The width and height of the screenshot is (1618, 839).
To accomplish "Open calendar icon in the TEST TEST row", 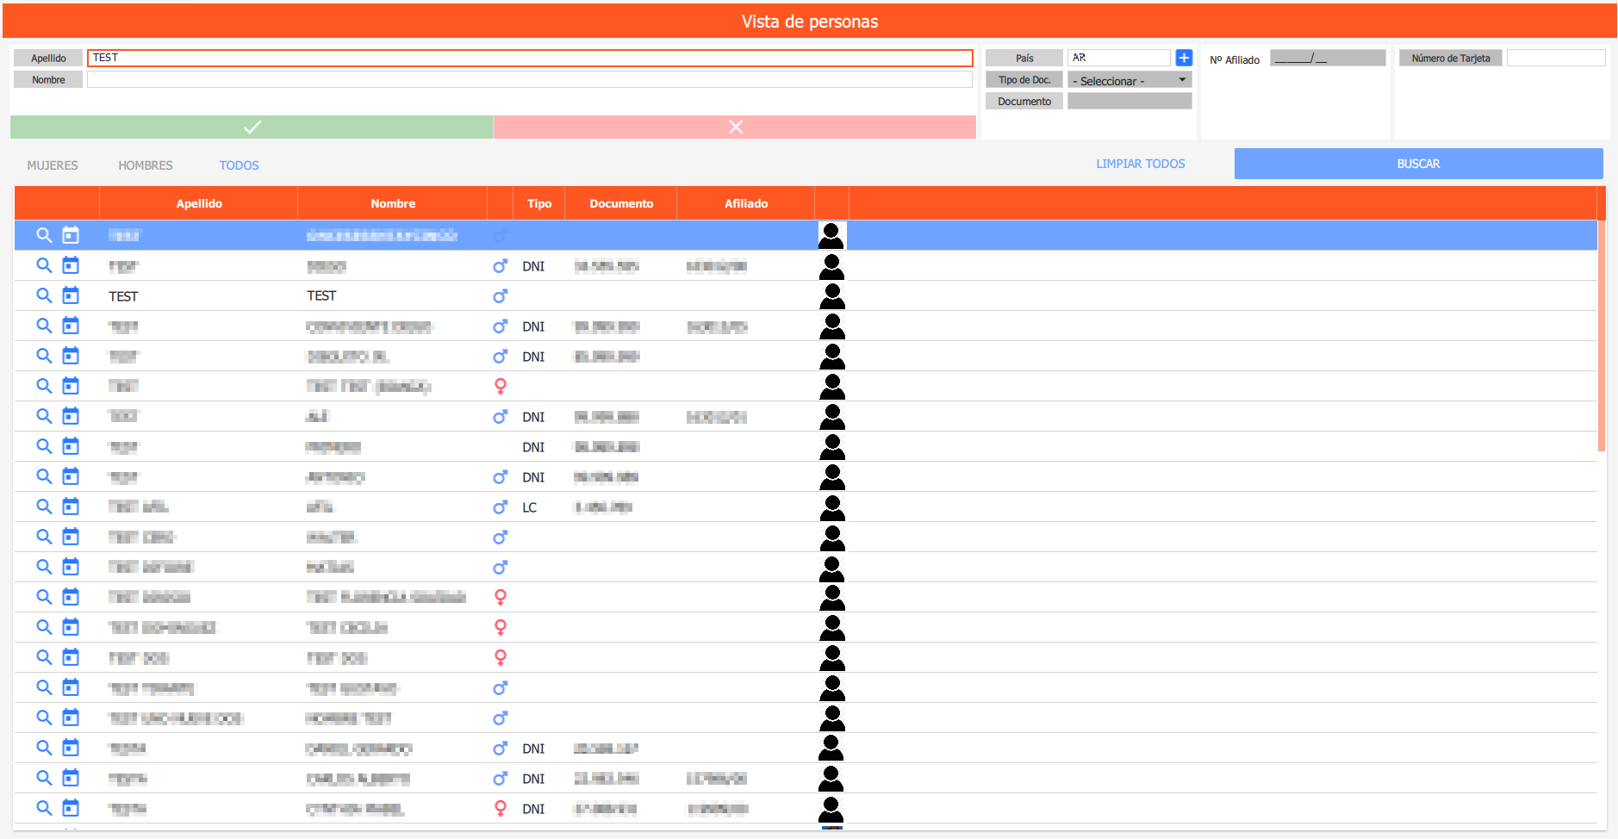I will click(71, 295).
